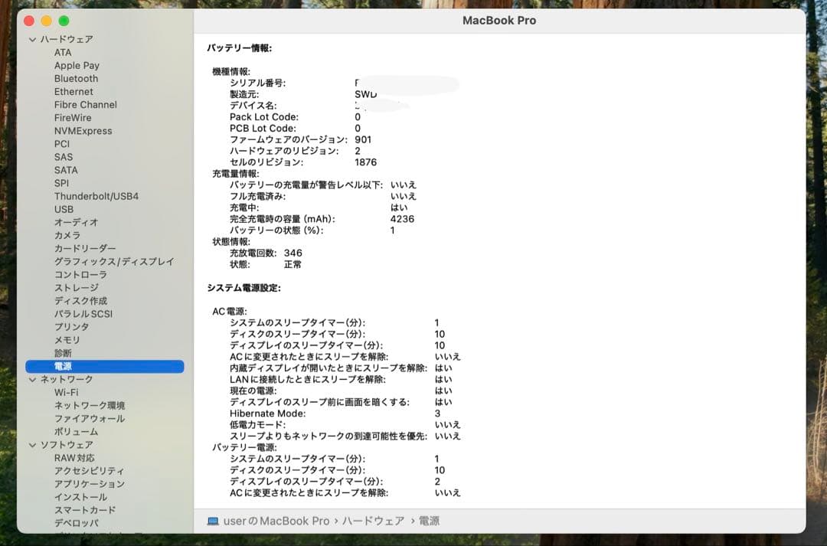This screenshot has height=546, width=827.
Task: Select 診断 (Diagnostics) in the sidebar
Action: [64, 353]
